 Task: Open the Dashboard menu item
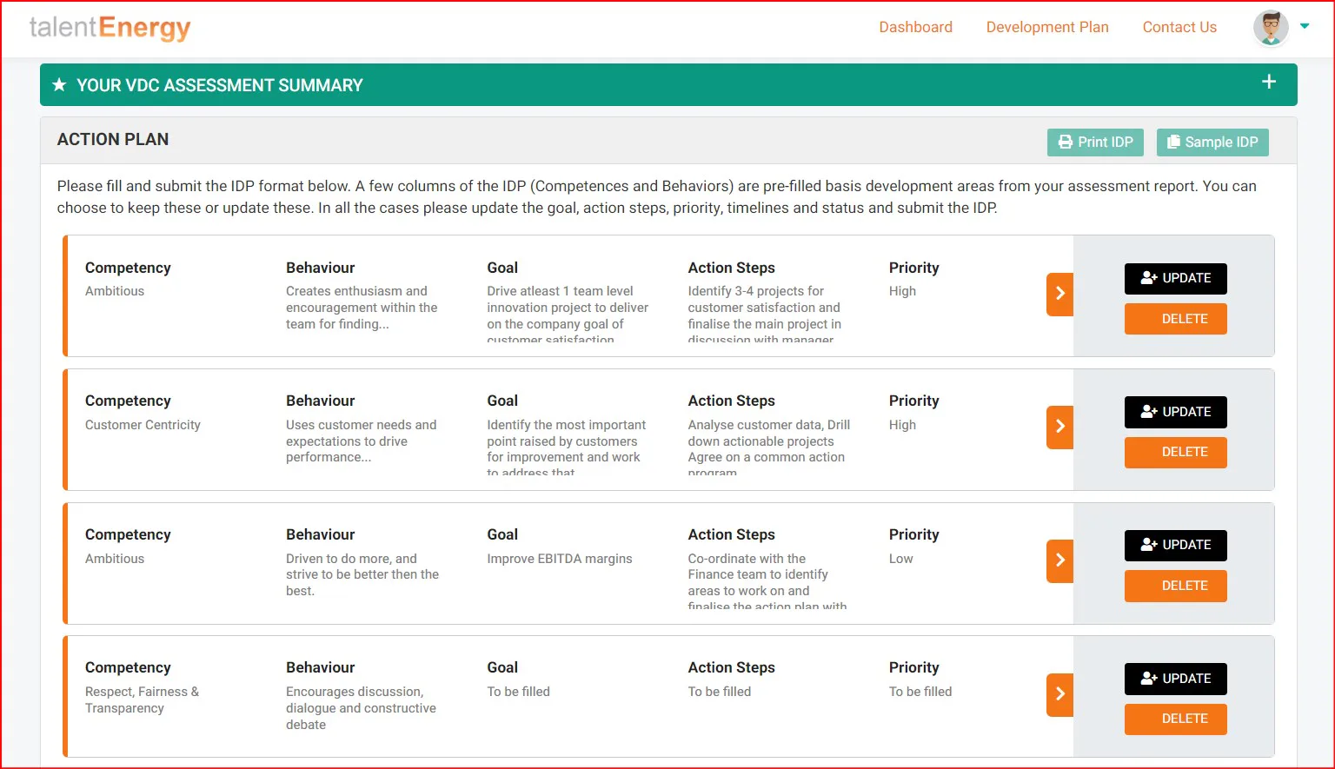coord(915,27)
